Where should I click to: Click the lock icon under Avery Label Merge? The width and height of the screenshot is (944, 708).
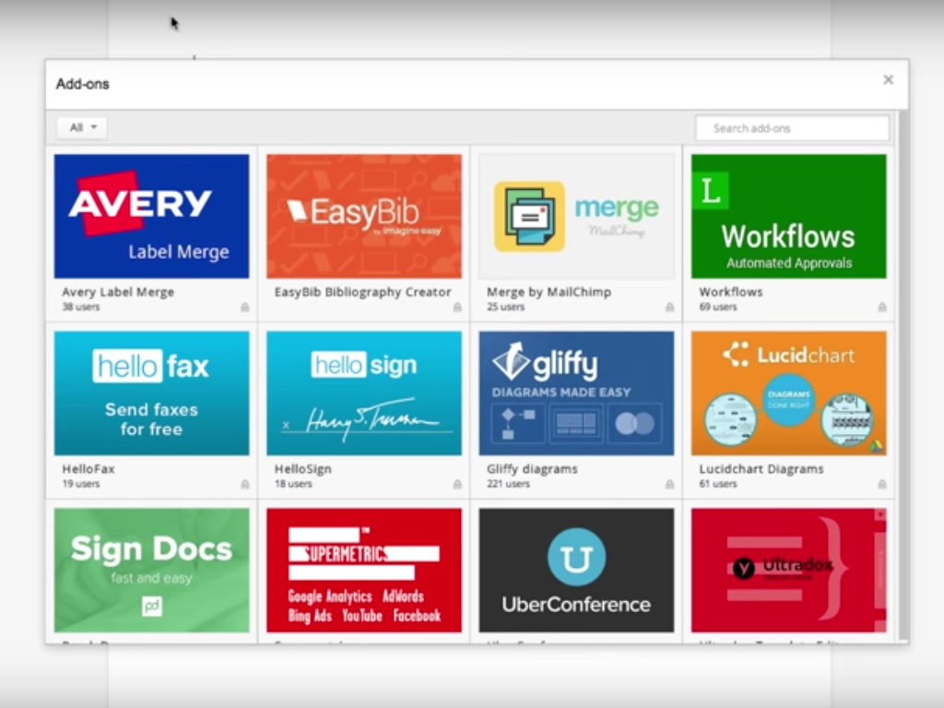pos(246,307)
